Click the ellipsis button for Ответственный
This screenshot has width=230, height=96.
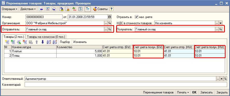click(x=218, y=79)
